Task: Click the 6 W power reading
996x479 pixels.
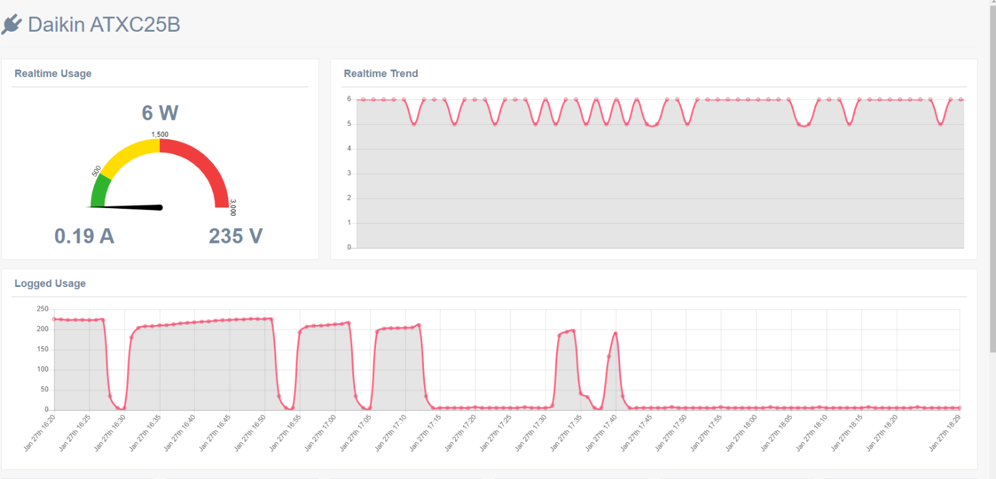Action: (160, 113)
